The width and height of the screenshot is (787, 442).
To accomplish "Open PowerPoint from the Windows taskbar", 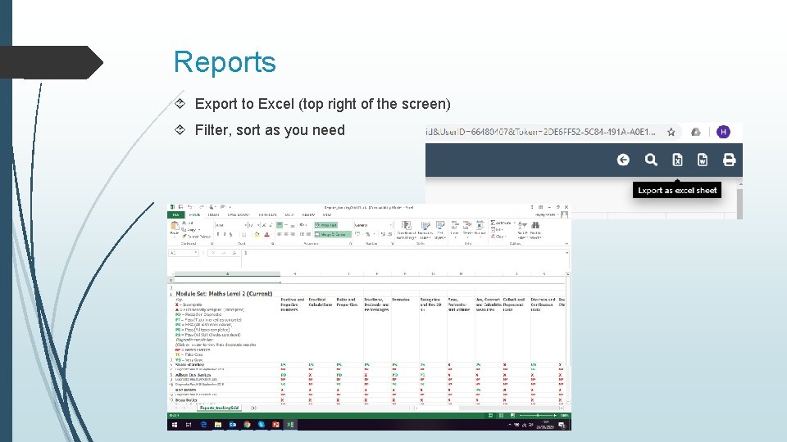I will click(x=275, y=425).
